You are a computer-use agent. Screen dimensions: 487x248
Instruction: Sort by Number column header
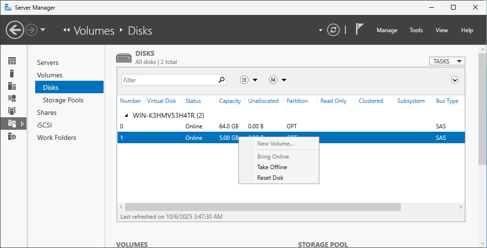131,101
